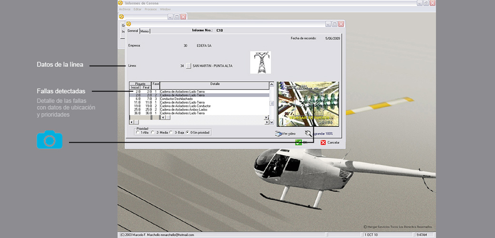The width and height of the screenshot is (495, 238).
Task: Click the company name EDEFA SA
Action: pos(204,46)
